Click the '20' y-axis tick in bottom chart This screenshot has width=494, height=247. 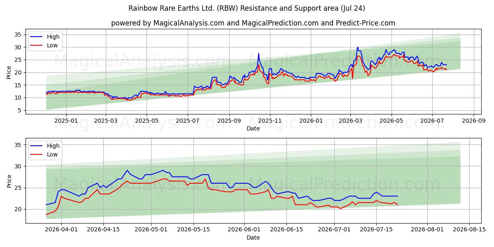coord(17,209)
